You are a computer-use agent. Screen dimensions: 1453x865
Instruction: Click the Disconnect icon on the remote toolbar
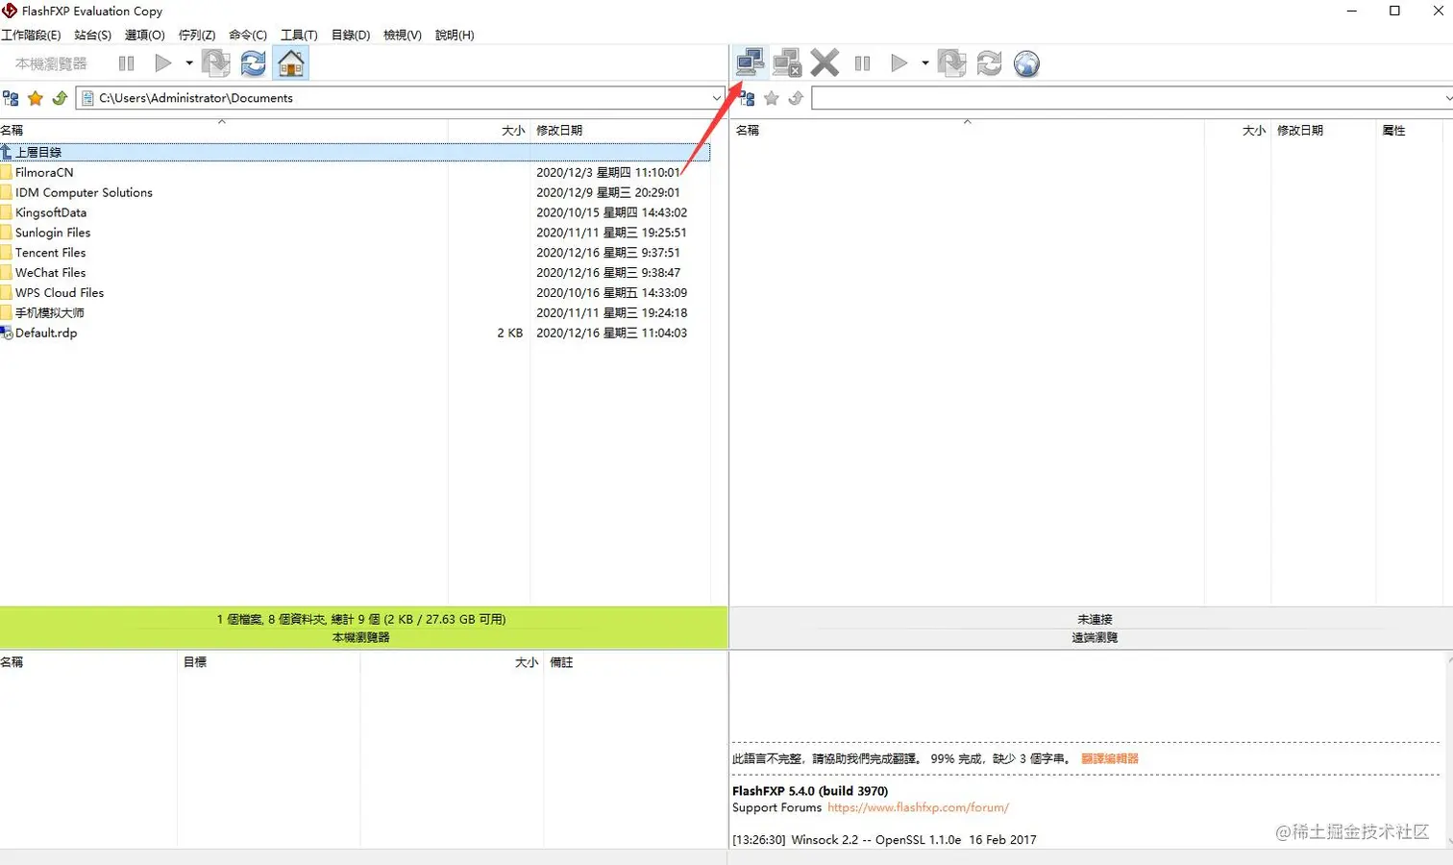pyautogui.click(x=787, y=63)
